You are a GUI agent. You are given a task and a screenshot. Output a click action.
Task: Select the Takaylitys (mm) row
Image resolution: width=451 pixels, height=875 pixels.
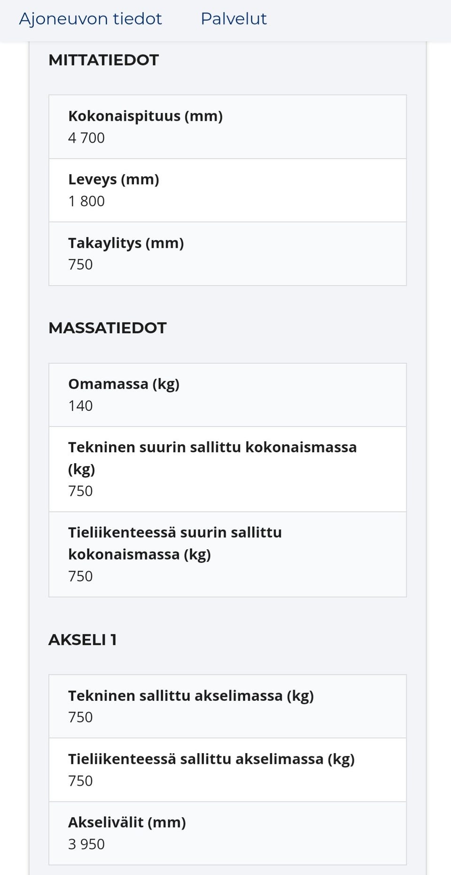(x=226, y=253)
